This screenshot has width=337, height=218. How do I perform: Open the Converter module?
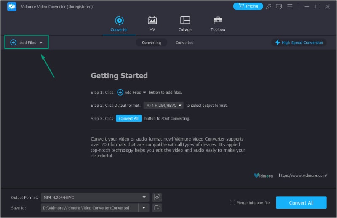(119, 24)
